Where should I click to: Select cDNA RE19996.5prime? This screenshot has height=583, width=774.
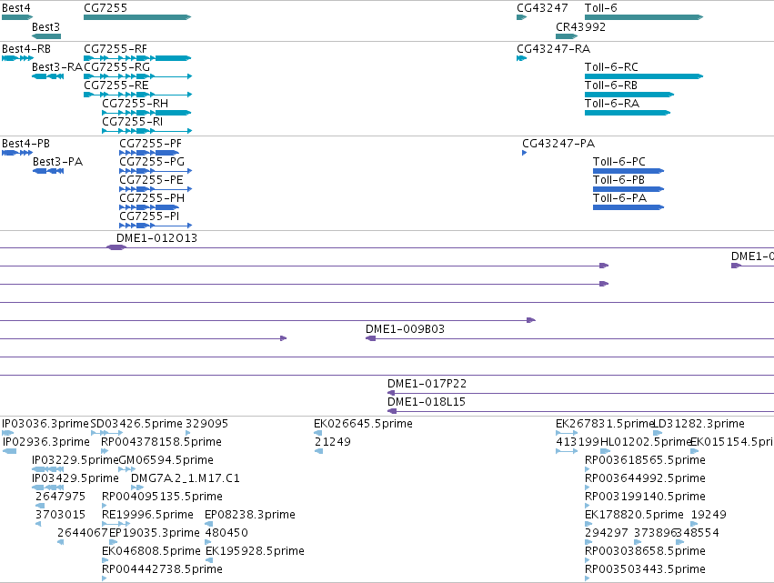pyautogui.click(x=116, y=524)
